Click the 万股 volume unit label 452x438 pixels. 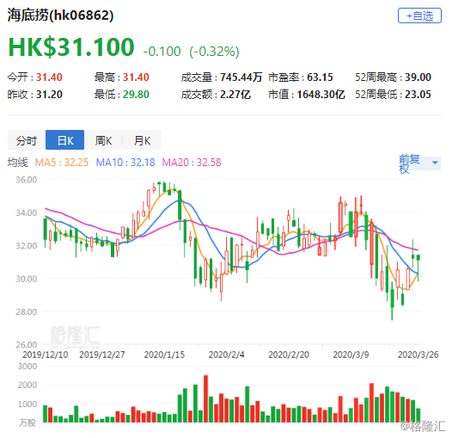[x=27, y=423]
